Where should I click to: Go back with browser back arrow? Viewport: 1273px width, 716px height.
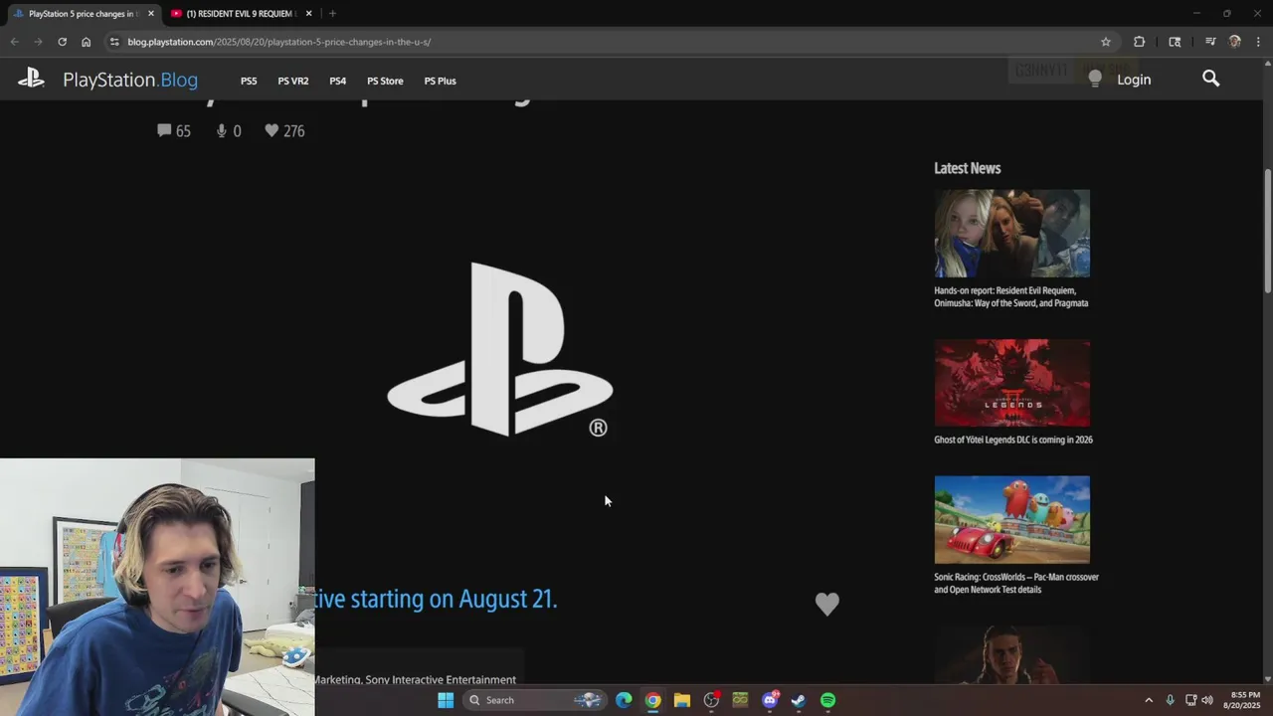tap(14, 42)
